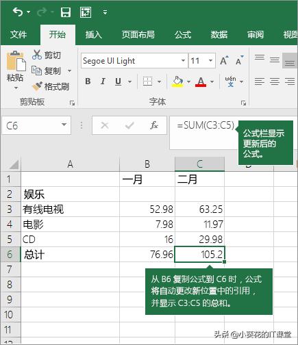Image resolution: width=298 pixels, height=345 pixels.
Task: Click the 粘贴 clipboard icon
Action: tap(16, 61)
